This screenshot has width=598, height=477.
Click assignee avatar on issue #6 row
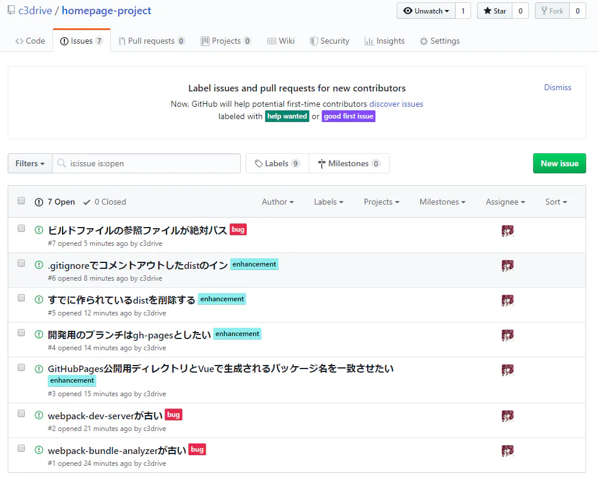(x=508, y=265)
